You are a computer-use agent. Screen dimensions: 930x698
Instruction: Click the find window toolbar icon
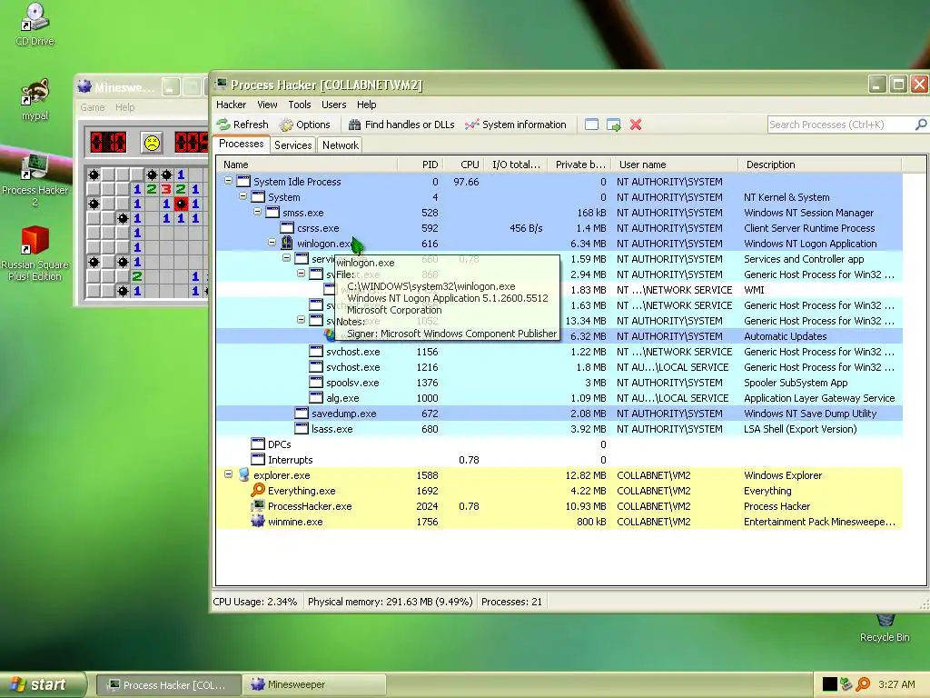(591, 125)
